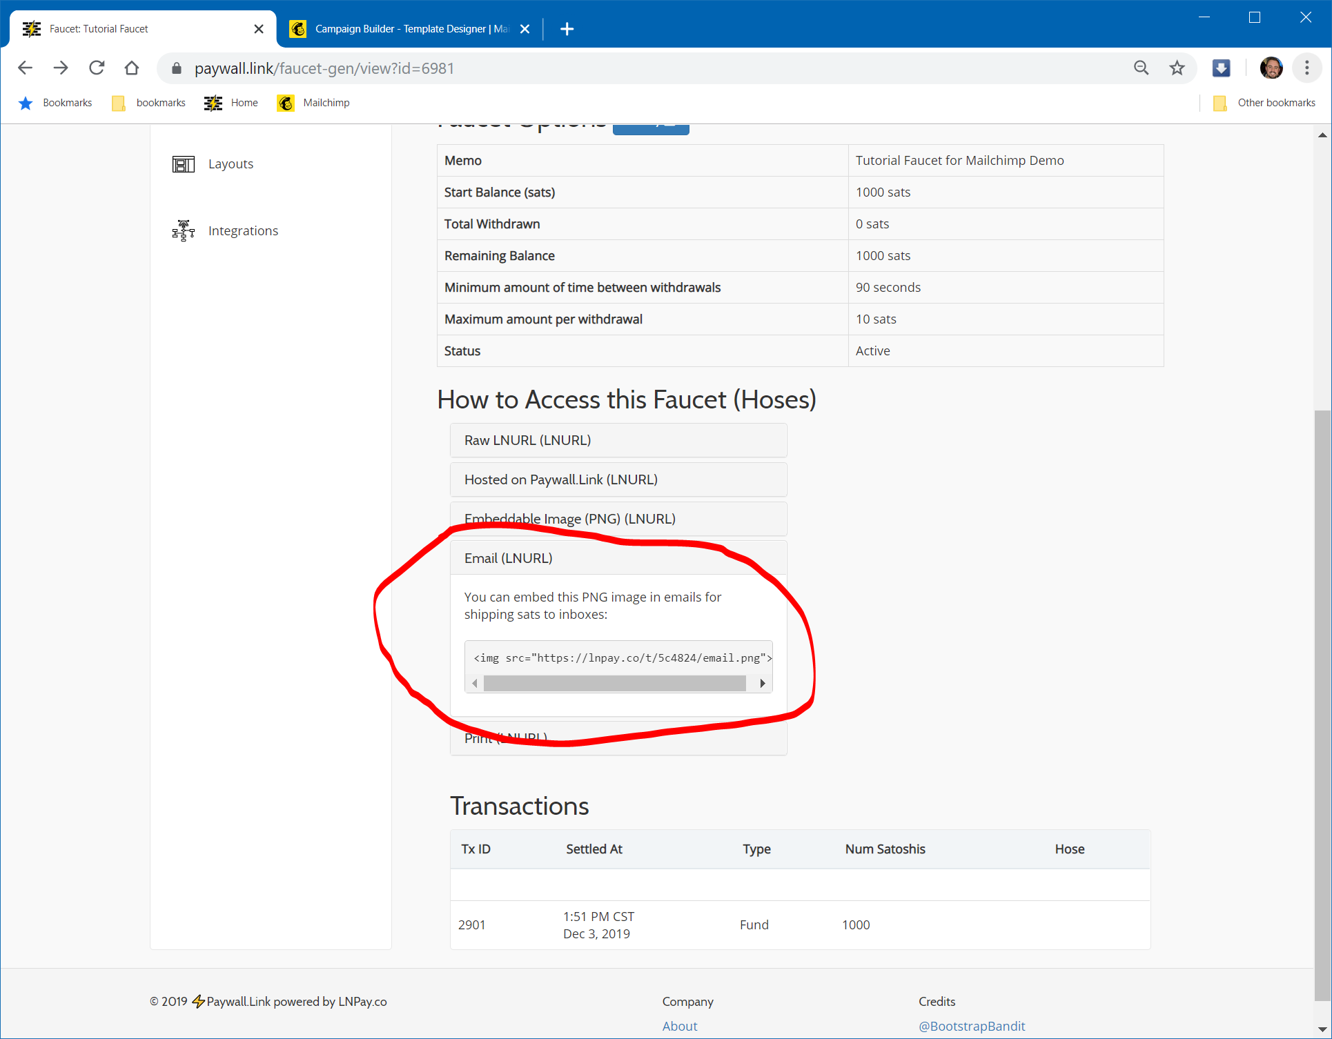Open the About footer link

(680, 1027)
